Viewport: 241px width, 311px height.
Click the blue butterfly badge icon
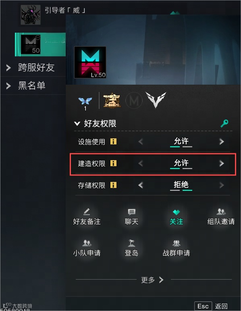85,101
